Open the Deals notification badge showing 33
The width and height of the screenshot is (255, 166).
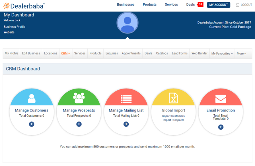point(200,5)
